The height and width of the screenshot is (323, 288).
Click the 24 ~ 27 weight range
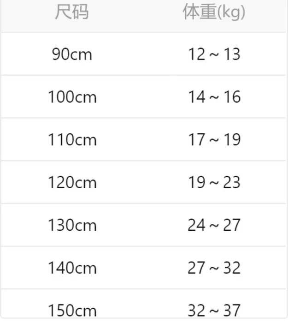214,225
